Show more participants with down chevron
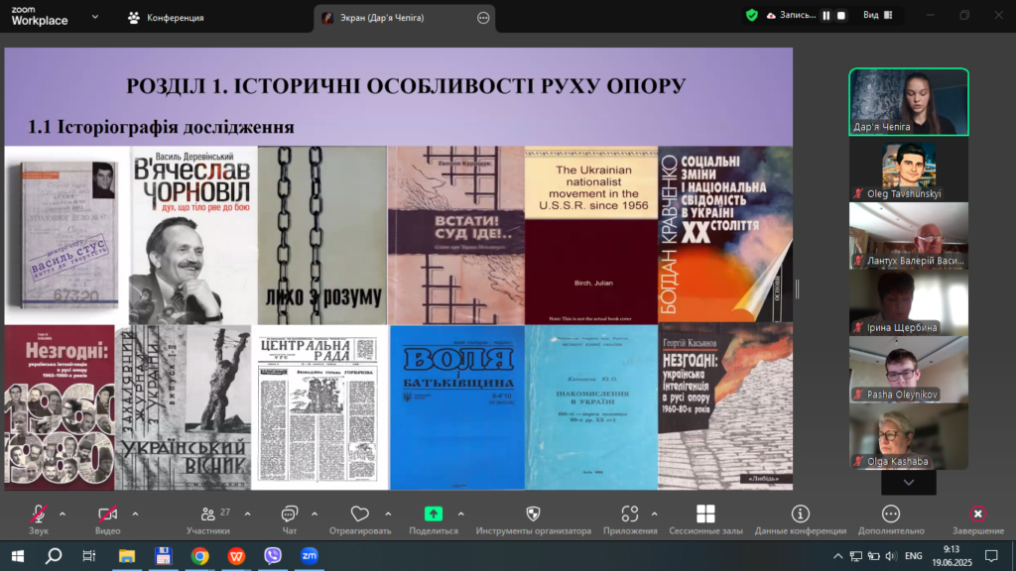Image resolution: width=1016 pixels, height=571 pixels. 909,483
